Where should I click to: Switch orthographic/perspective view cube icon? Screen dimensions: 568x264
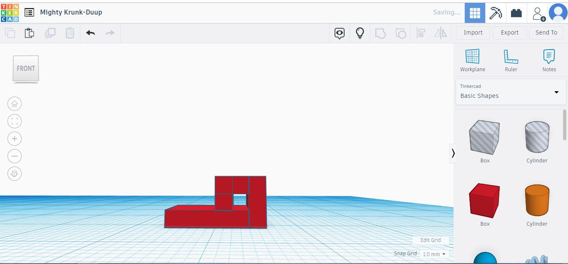(x=15, y=174)
